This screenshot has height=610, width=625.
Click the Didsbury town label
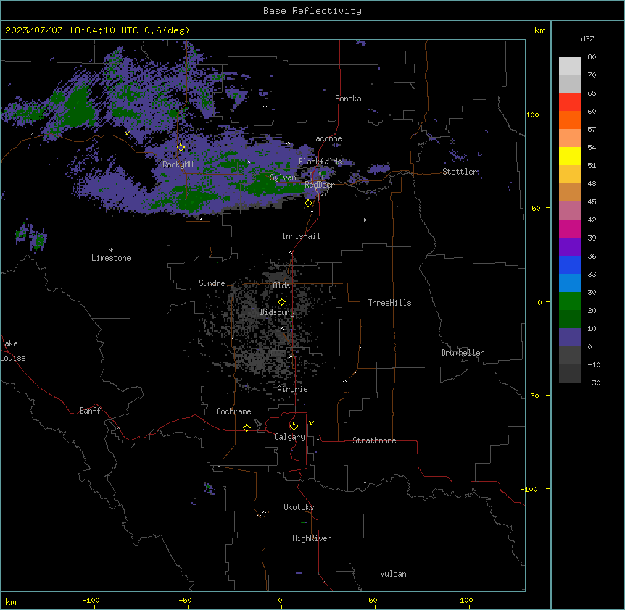click(x=277, y=312)
